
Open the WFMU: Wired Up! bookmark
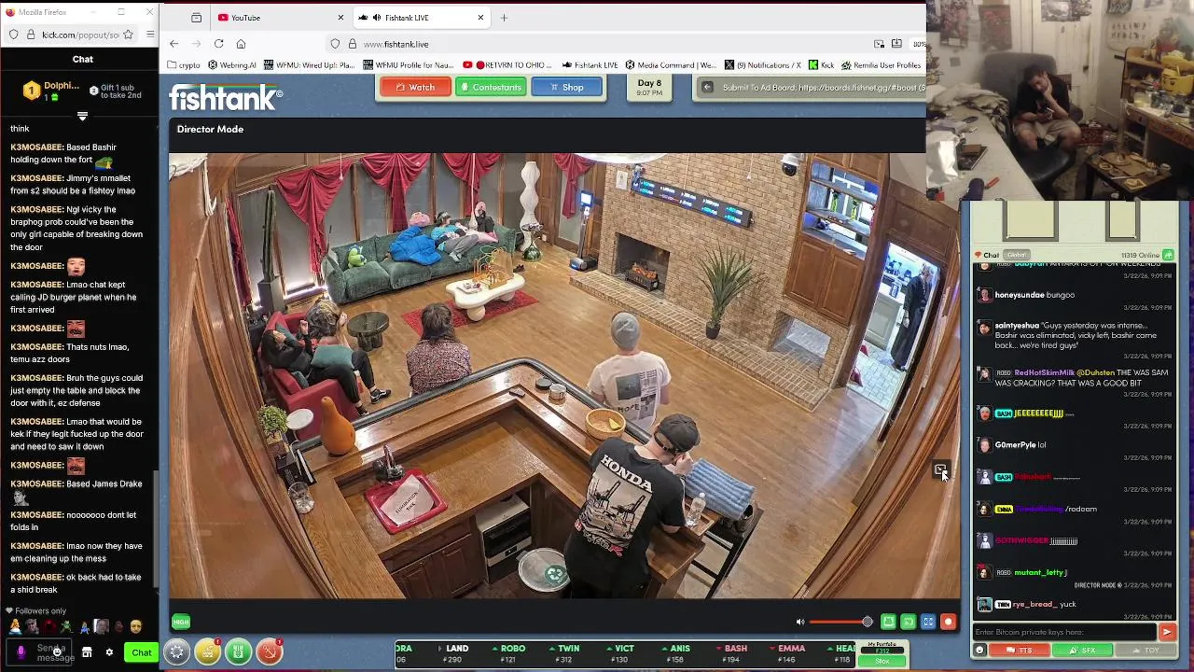coord(309,65)
